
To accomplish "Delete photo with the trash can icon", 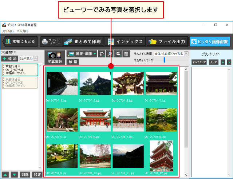I will [x=126, y=54].
